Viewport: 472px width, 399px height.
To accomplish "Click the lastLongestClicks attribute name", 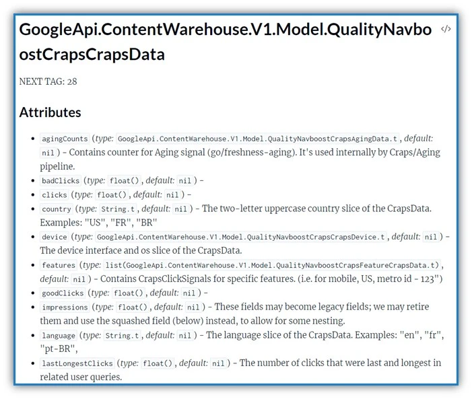I will (77, 363).
